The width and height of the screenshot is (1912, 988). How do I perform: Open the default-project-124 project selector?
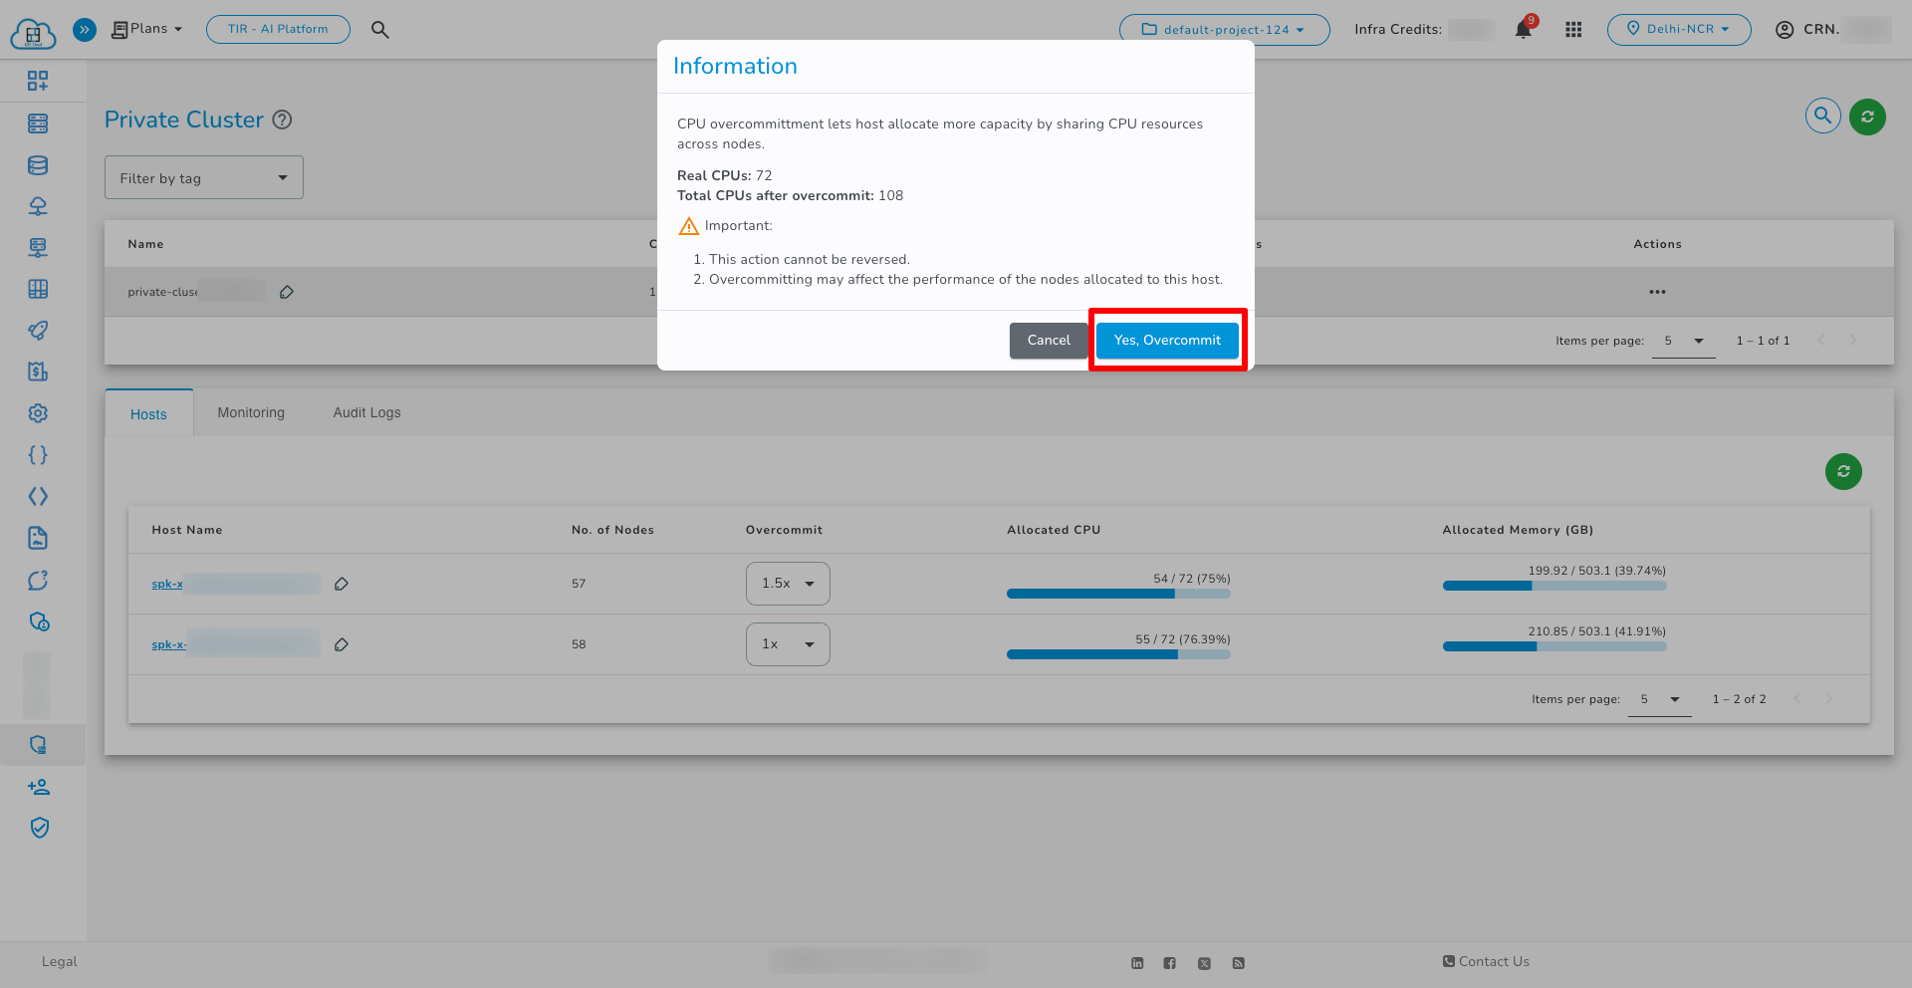(x=1224, y=30)
